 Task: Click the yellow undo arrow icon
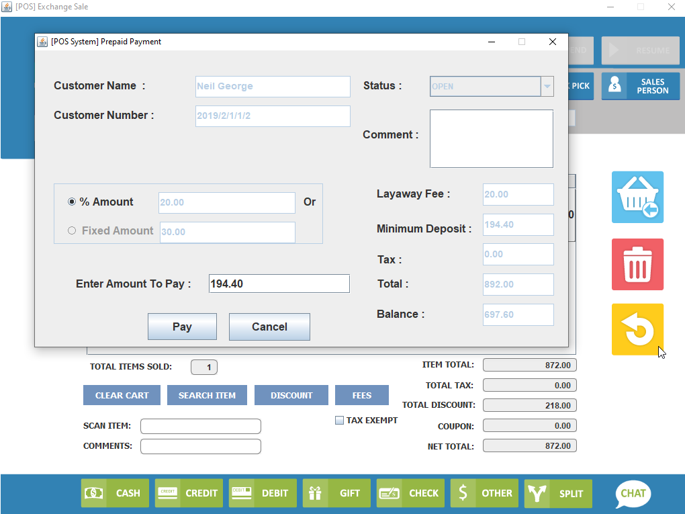click(x=637, y=329)
